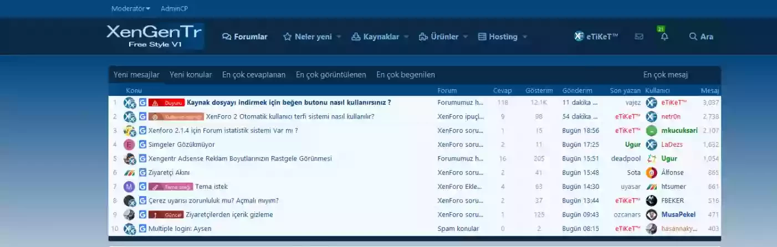This screenshot has height=247, width=777.
Task: Switch to En çok begenilen tab
Action: coord(406,75)
